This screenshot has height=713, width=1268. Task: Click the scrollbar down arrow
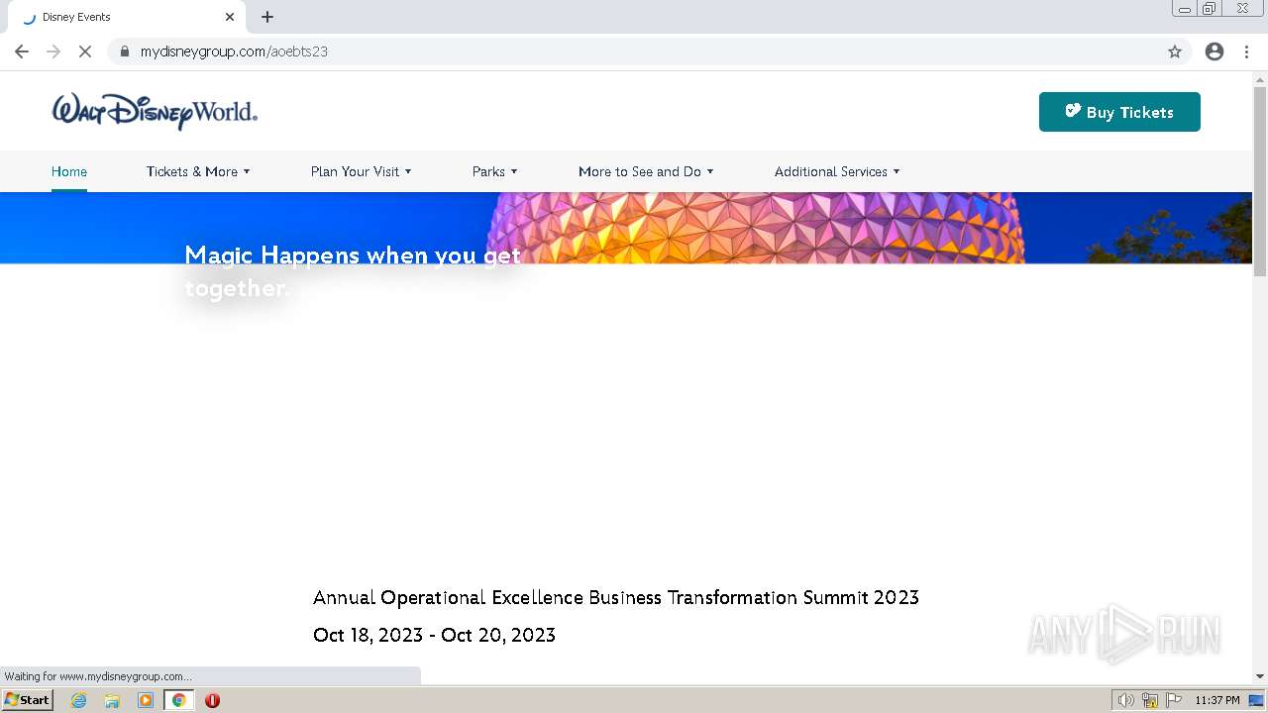[1260, 676]
